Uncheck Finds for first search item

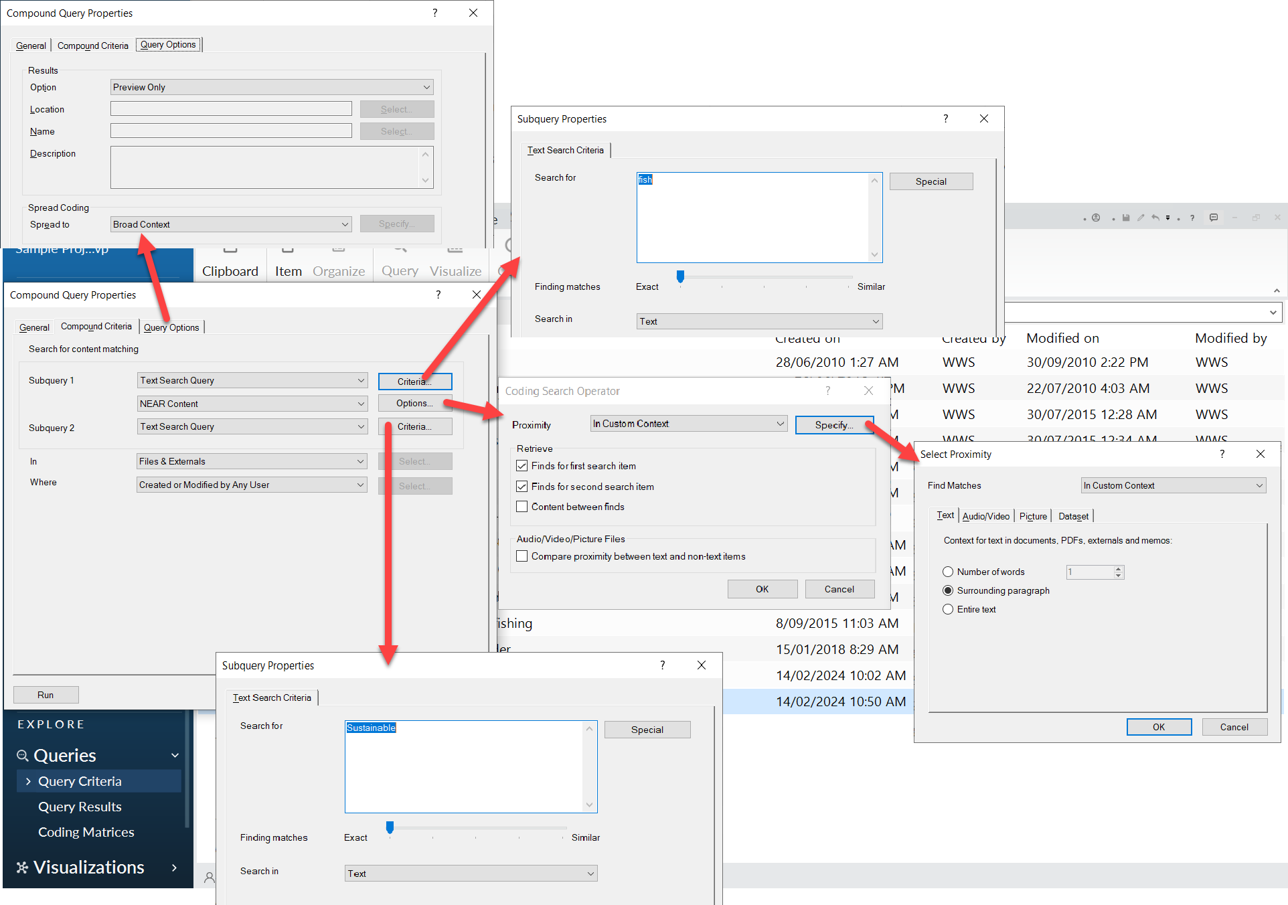[522, 466]
